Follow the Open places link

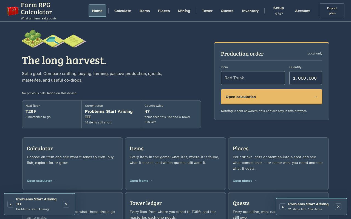[x=245, y=181]
